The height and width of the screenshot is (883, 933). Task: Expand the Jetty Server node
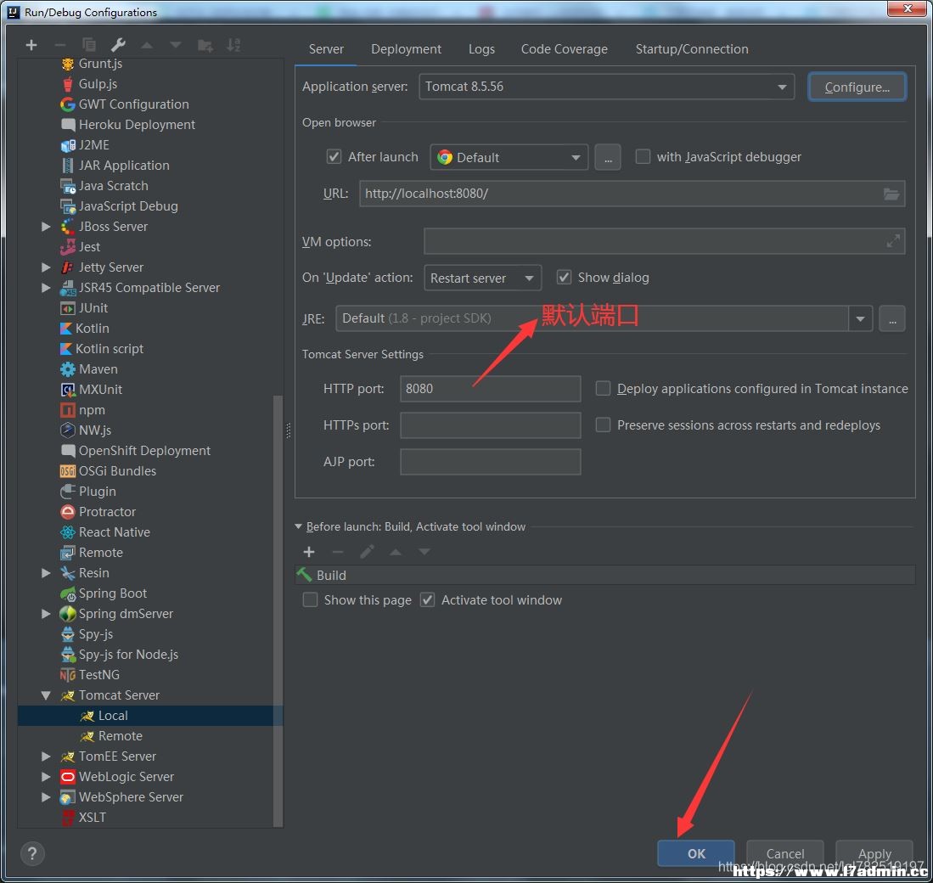46,267
